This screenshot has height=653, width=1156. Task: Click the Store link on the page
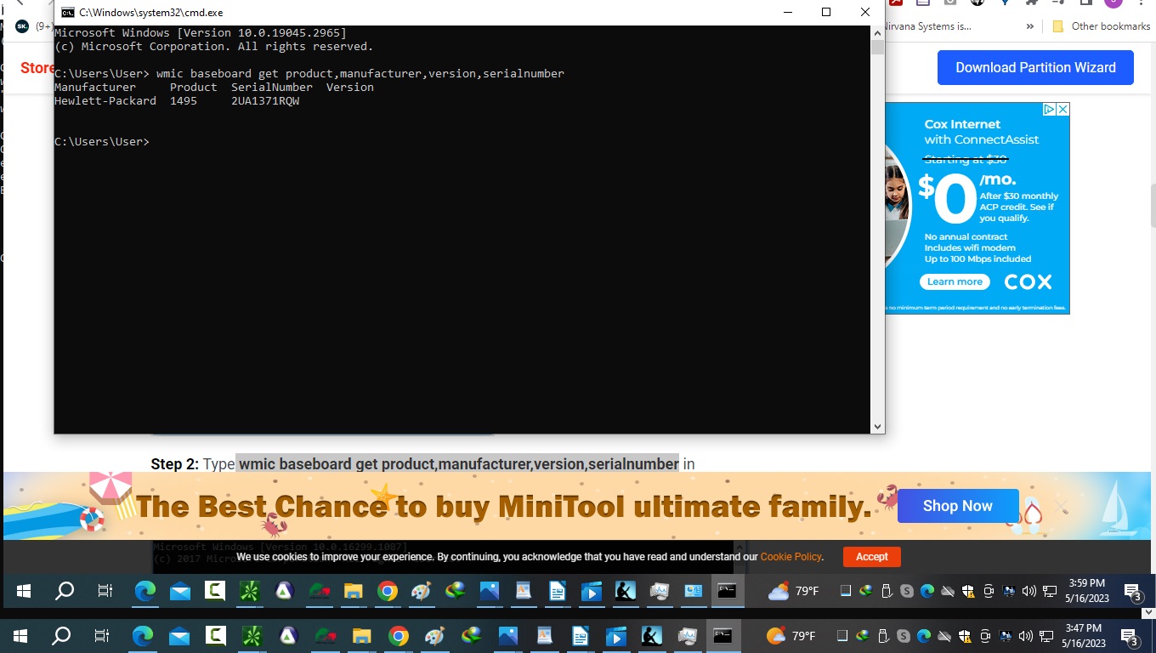tap(37, 68)
